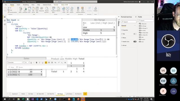Adjust the zoom slider in status bar

[x=121, y=97]
